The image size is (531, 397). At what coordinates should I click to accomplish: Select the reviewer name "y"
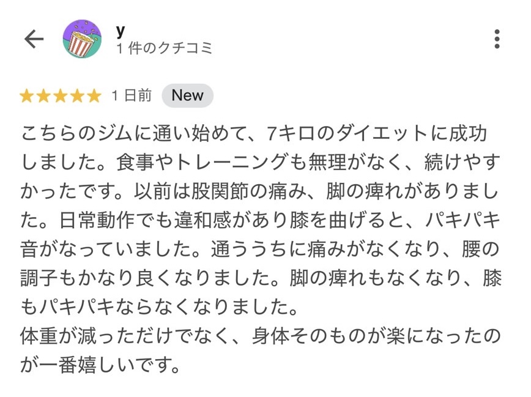pyautogui.click(x=121, y=29)
